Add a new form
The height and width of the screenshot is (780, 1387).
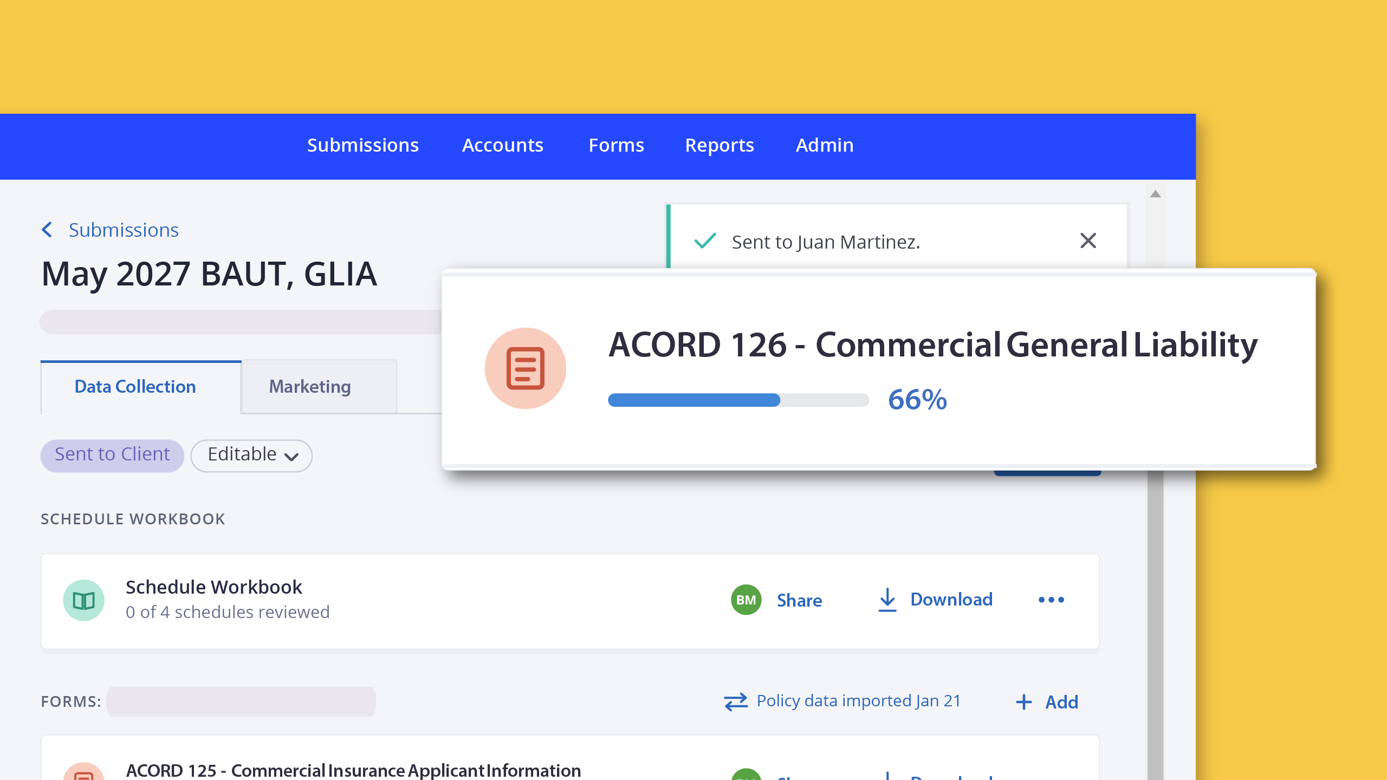pos(1062,702)
